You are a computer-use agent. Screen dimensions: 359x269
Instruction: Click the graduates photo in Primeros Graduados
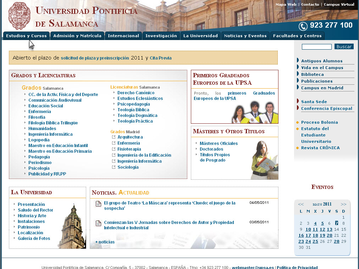tap(255, 112)
